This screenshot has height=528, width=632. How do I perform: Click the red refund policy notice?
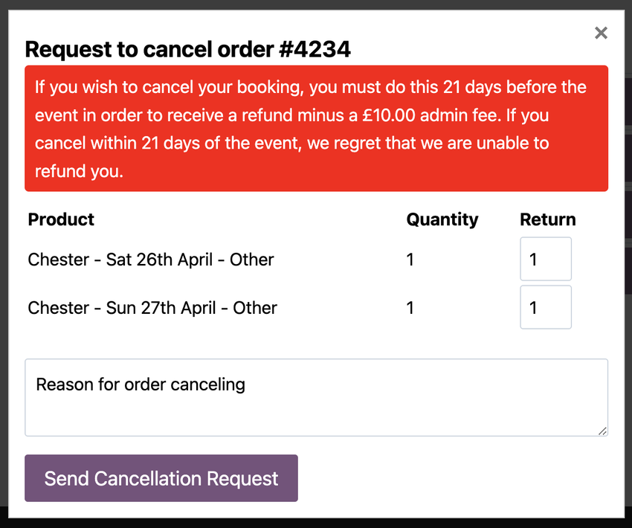[x=316, y=129]
